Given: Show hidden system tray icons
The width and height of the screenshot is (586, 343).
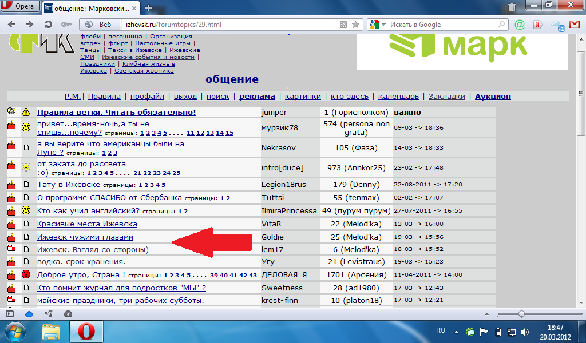Looking at the screenshot, I should pyautogui.click(x=456, y=331).
